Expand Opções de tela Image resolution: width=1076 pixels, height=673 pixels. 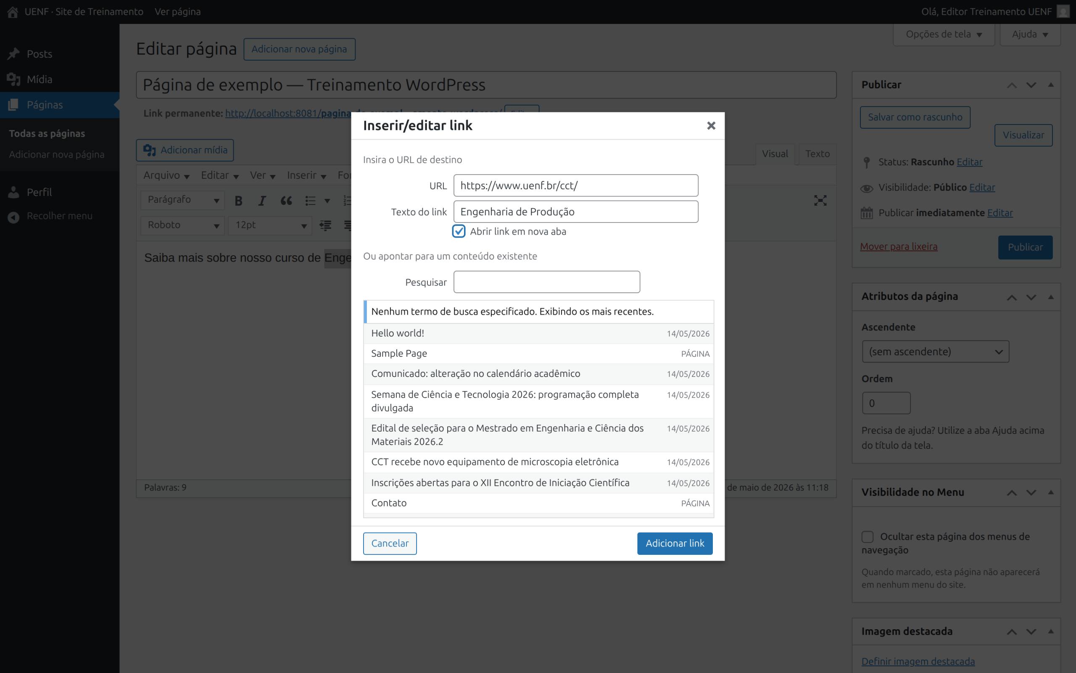click(x=944, y=34)
